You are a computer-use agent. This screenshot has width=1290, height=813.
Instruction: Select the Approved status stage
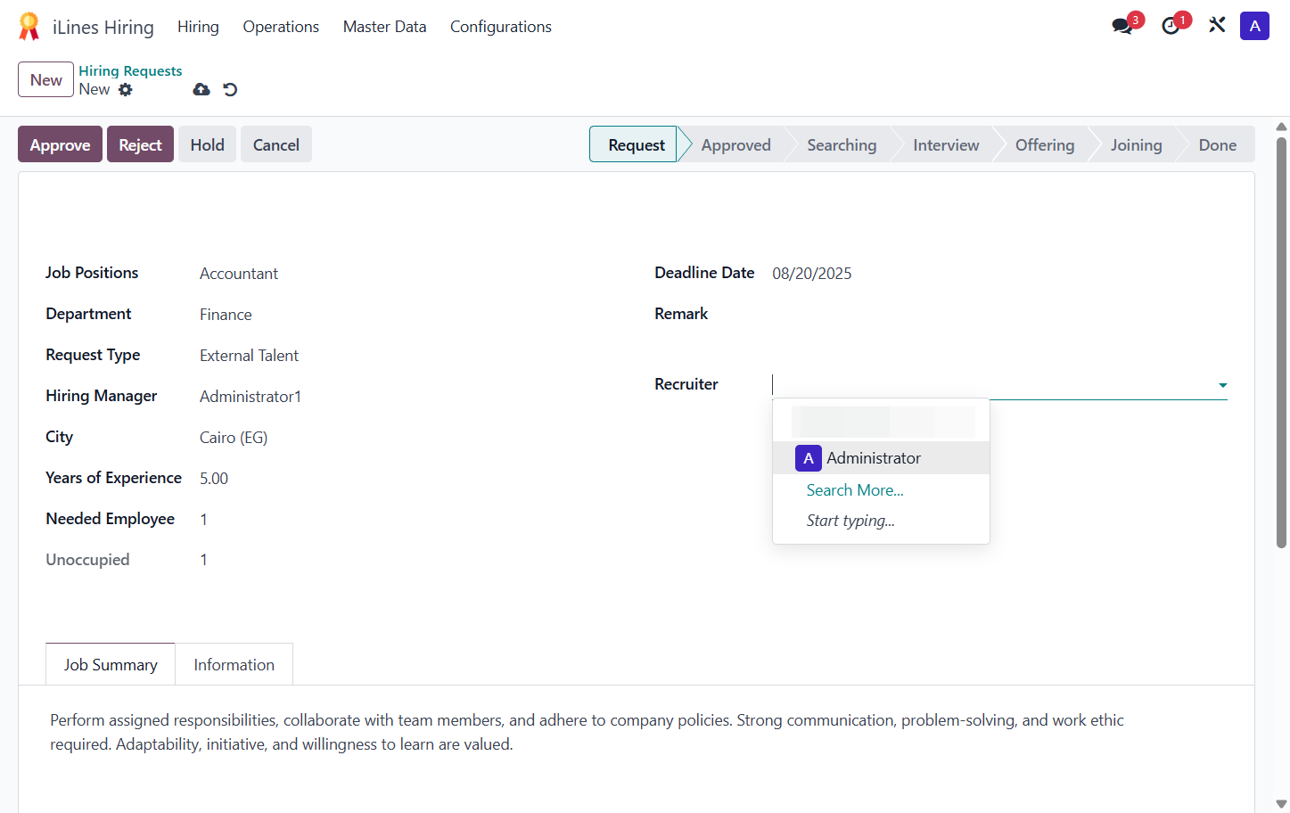(735, 144)
